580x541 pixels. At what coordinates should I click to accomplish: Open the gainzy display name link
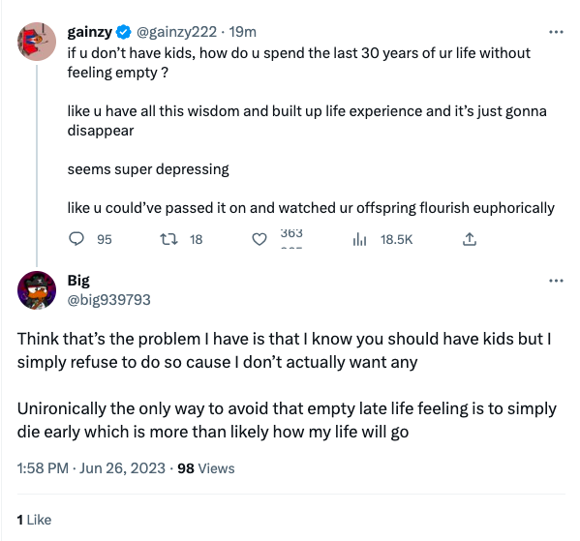89,32
